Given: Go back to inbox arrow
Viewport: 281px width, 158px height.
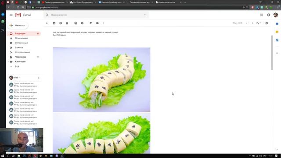Looking at the screenshot, I should [x=47, y=23].
